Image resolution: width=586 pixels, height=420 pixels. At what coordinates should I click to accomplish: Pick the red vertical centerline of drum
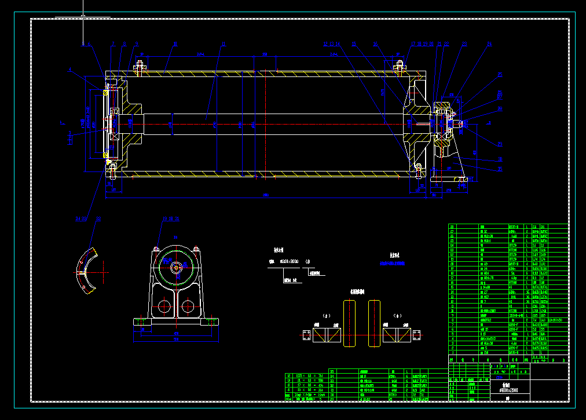(265, 125)
